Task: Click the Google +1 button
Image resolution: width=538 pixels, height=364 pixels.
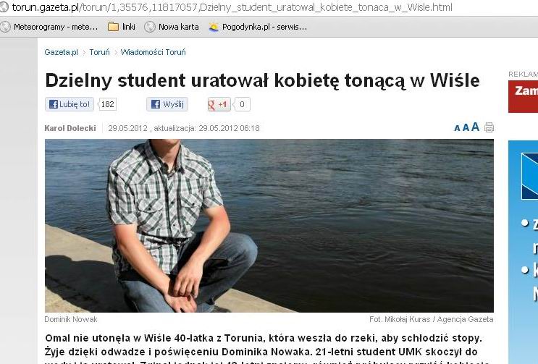Action: coord(219,104)
